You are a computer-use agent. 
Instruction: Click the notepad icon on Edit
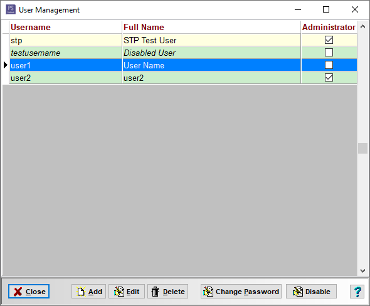tap(119, 292)
